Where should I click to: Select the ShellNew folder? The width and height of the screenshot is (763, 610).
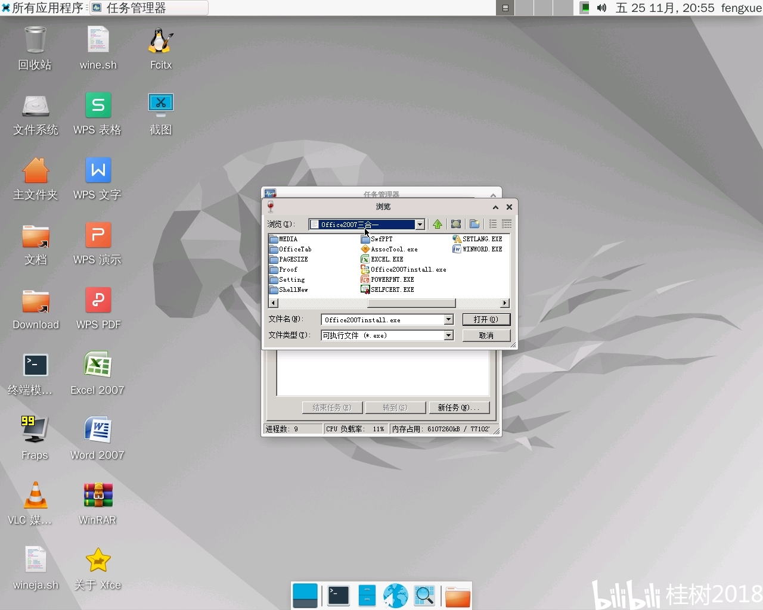289,290
